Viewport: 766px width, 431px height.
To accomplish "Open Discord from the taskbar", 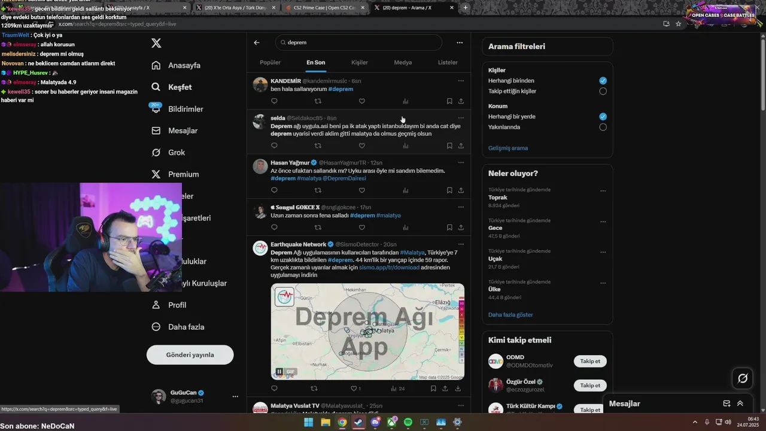I will click(375, 422).
